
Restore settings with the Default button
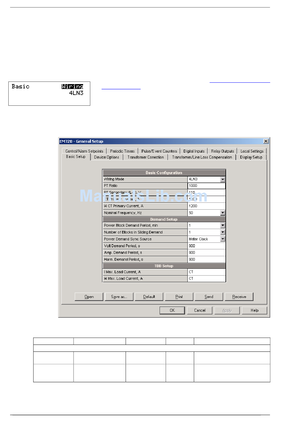click(x=149, y=297)
